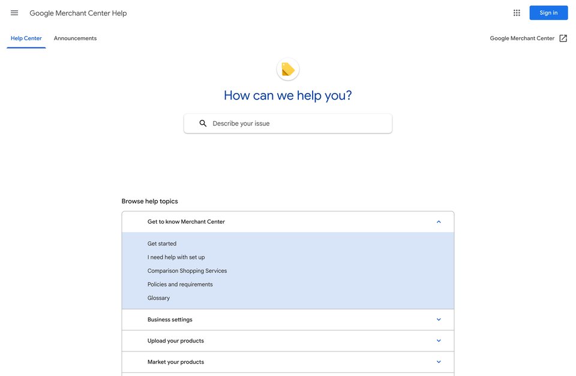Select the Help Center tab
This screenshot has height=376, width=576.
tap(26, 38)
